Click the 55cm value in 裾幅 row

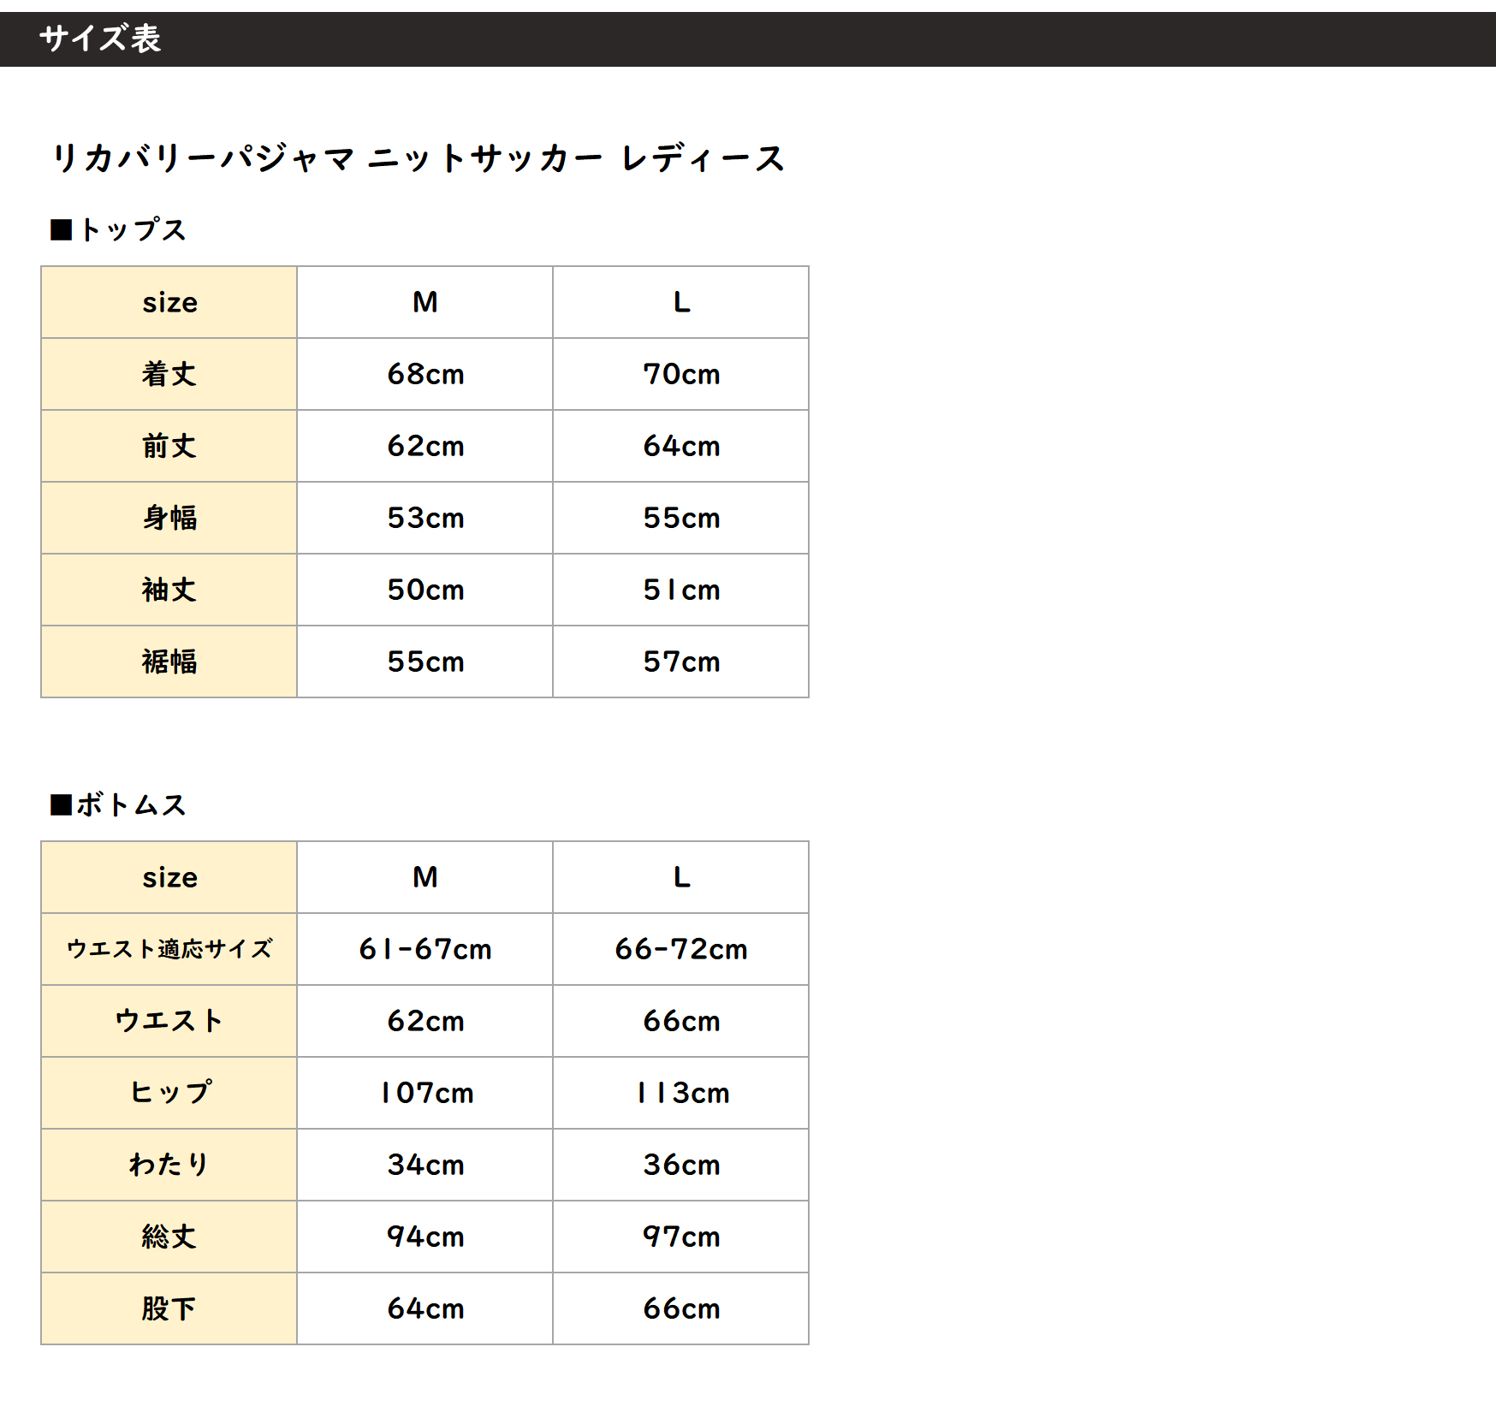425,661
